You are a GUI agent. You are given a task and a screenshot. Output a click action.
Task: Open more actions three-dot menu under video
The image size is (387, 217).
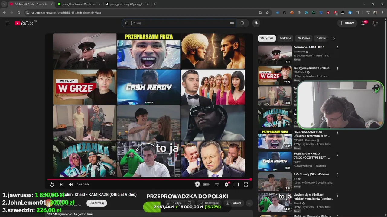(249, 203)
